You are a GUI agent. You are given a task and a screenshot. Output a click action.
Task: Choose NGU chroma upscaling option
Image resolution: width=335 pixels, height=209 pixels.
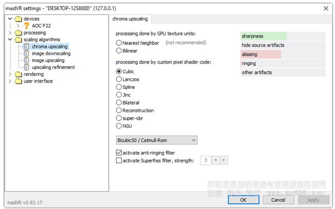pos(119,126)
